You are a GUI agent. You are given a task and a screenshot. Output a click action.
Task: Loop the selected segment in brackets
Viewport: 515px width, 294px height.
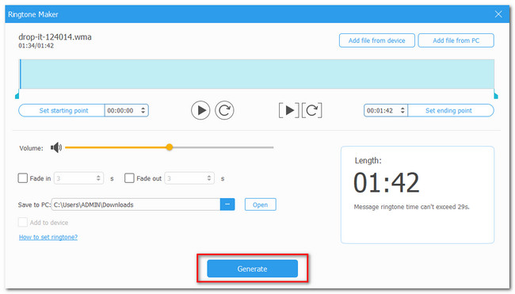pyautogui.click(x=311, y=110)
